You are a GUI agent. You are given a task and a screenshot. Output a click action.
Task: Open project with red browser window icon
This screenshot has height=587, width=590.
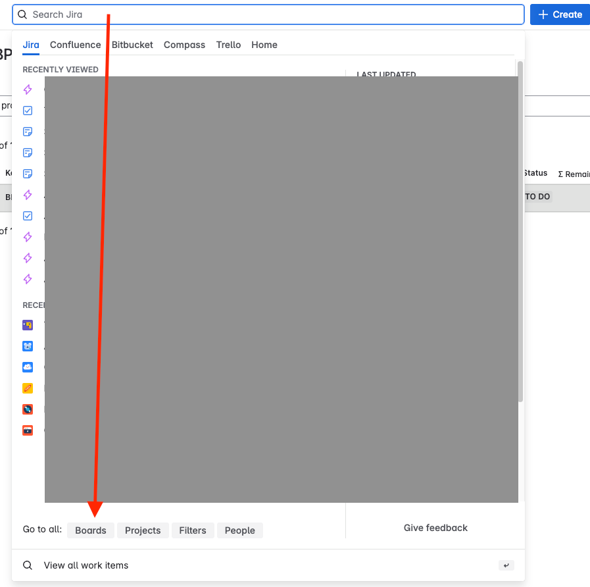coord(28,430)
